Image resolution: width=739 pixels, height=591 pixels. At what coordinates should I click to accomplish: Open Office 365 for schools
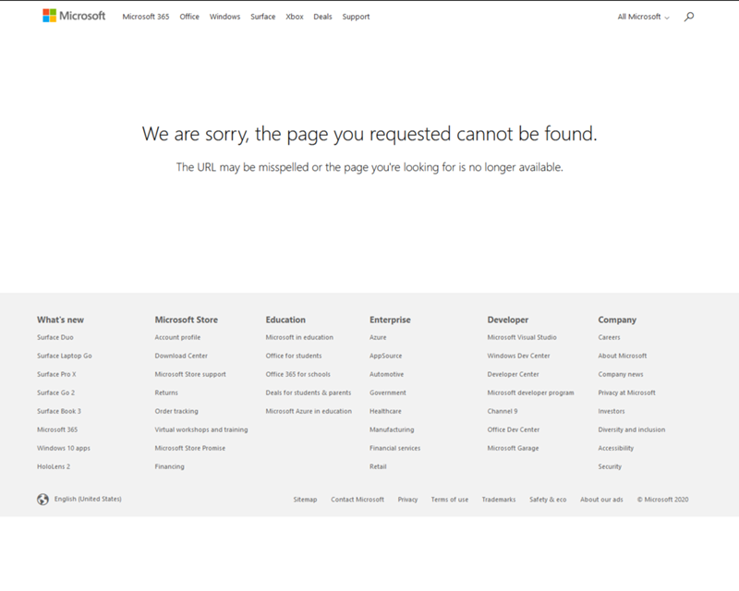click(297, 374)
